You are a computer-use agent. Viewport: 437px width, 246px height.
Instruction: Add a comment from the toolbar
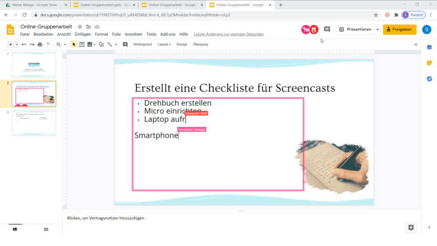coord(125,44)
